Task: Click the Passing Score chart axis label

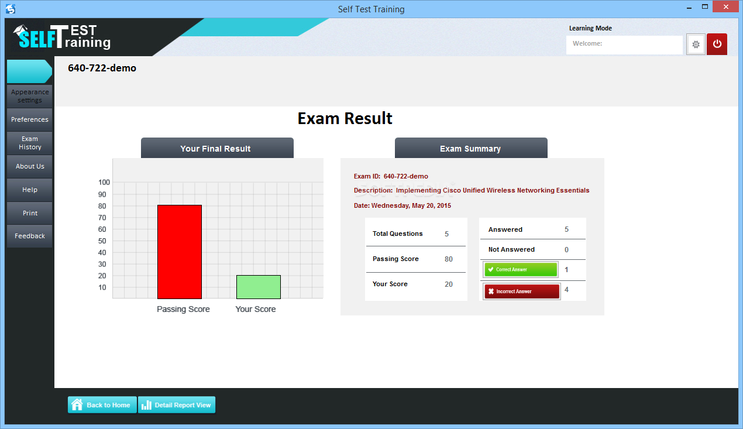Action: [183, 309]
